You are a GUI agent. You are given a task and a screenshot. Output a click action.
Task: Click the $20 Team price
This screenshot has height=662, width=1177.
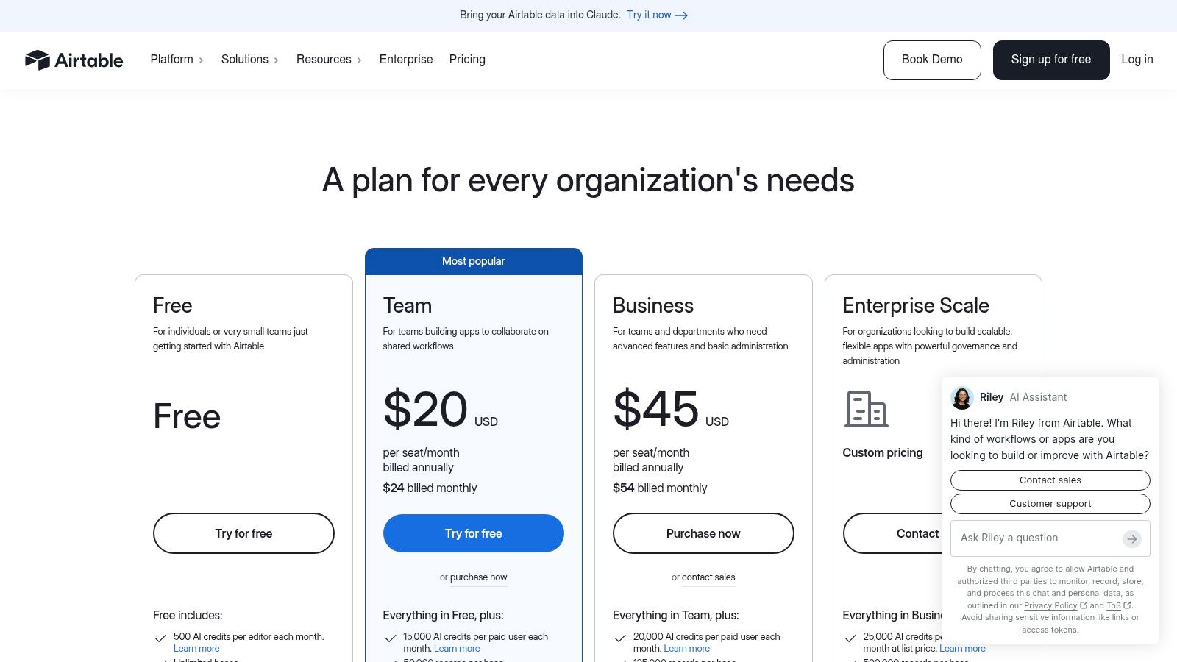(425, 409)
